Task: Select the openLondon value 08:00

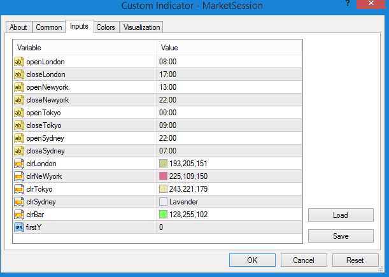Action: pyautogui.click(x=167, y=62)
